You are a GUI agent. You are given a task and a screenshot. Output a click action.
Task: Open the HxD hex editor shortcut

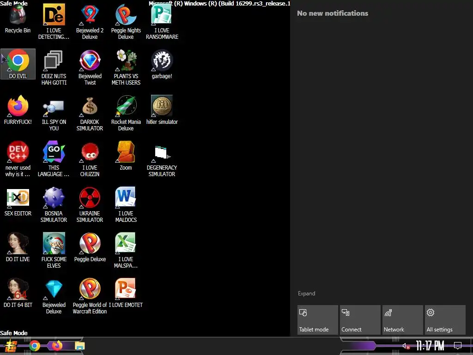(x=18, y=202)
